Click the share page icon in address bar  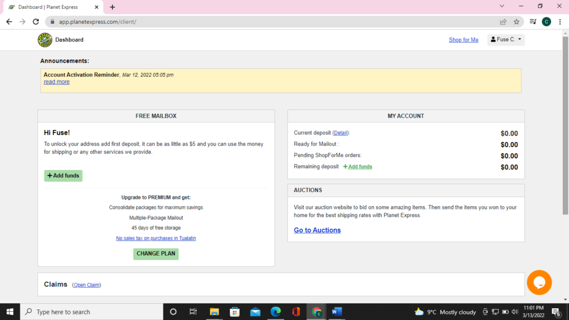[503, 22]
